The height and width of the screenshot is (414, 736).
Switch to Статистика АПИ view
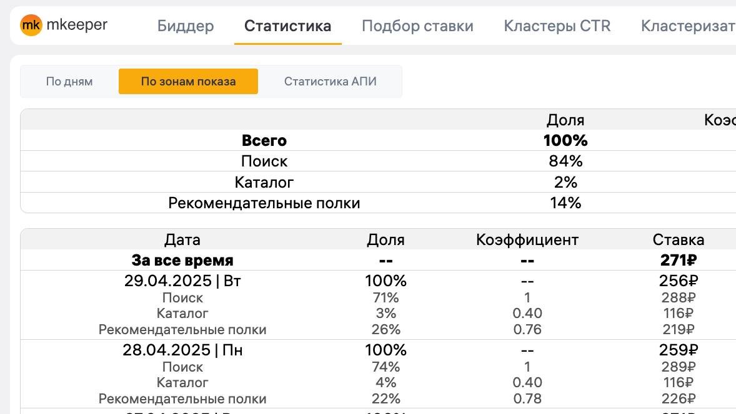330,82
